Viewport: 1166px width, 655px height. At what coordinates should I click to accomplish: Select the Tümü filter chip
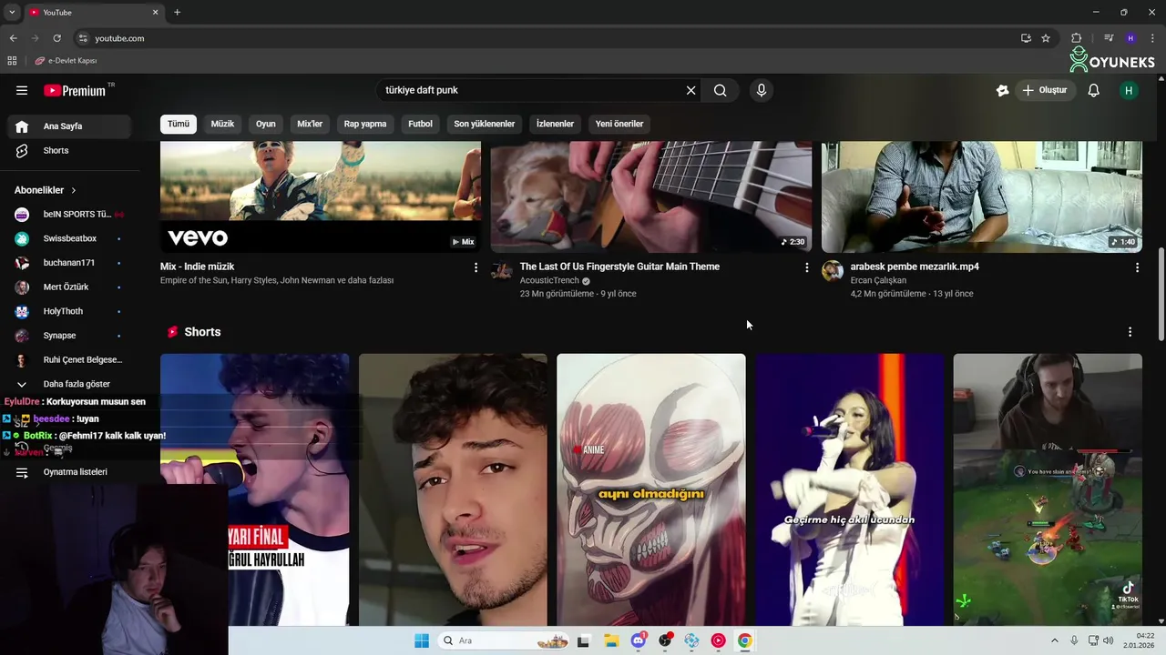click(x=179, y=124)
